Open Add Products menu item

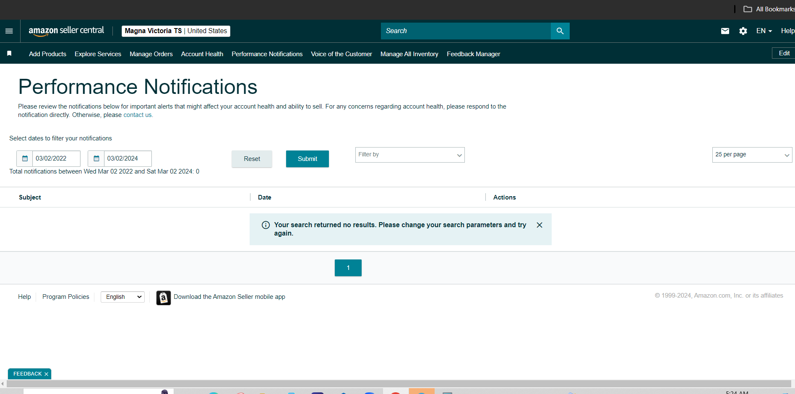click(x=47, y=54)
